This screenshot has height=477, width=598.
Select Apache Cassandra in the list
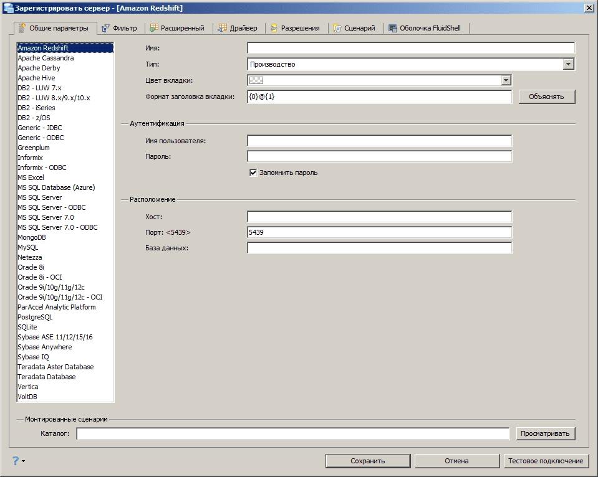click(65, 58)
